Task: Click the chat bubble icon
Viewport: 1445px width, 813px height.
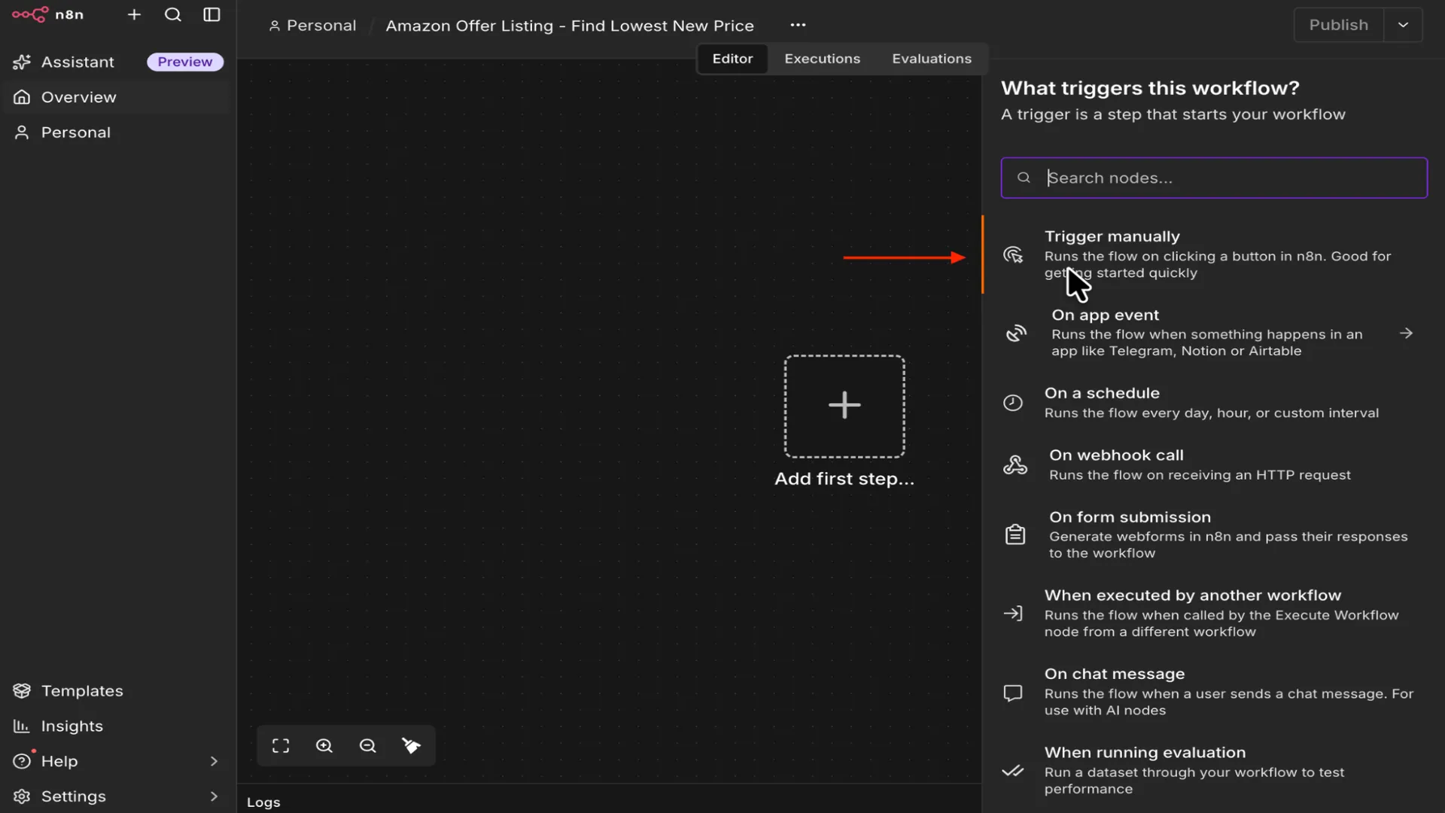Action: tap(1013, 693)
